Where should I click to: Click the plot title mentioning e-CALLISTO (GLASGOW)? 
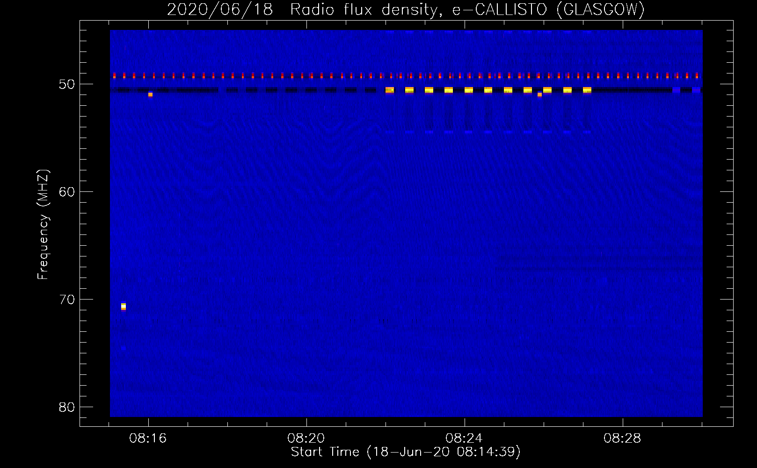pyautogui.click(x=406, y=9)
